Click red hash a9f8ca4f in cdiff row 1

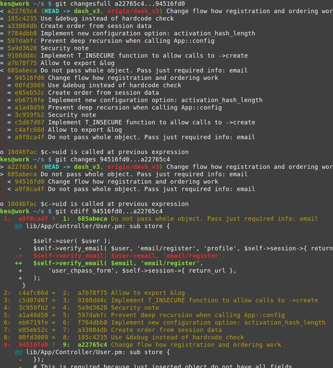(x=33, y=219)
